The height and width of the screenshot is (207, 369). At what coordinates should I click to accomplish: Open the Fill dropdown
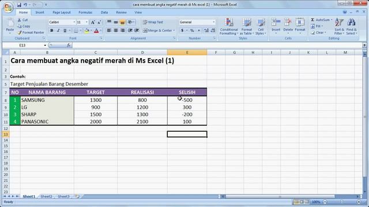[x=317, y=26]
